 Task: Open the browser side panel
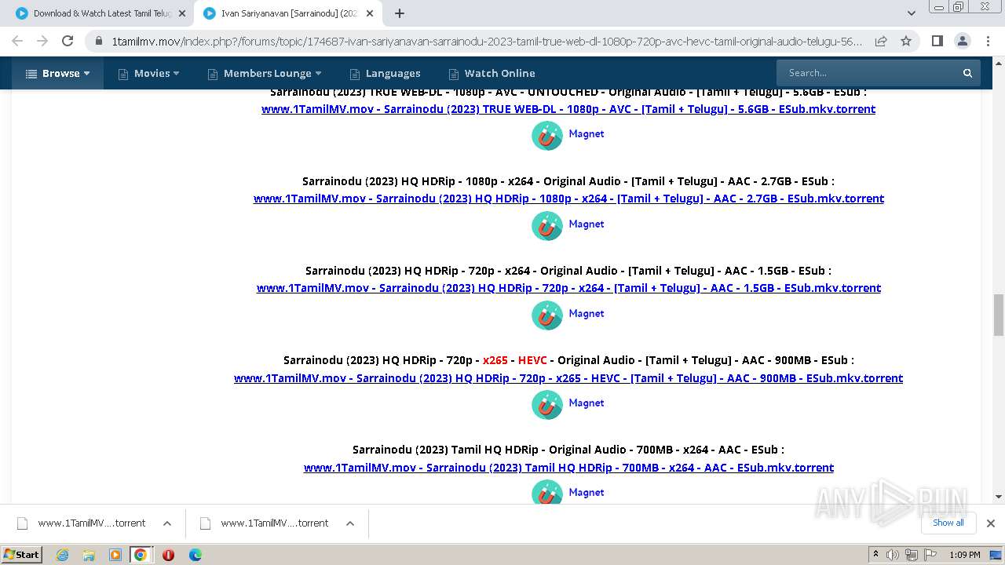pos(937,41)
